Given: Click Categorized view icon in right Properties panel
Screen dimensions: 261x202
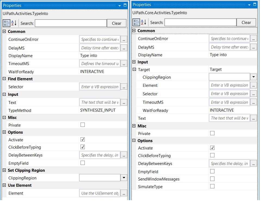Looking at the screenshot, I should (x=136, y=22).
